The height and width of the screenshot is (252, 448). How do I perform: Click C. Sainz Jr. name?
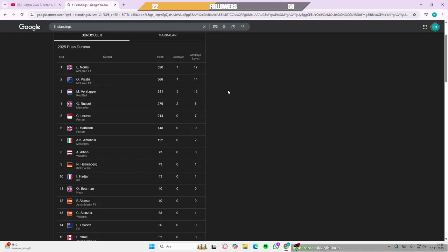tap(84, 213)
